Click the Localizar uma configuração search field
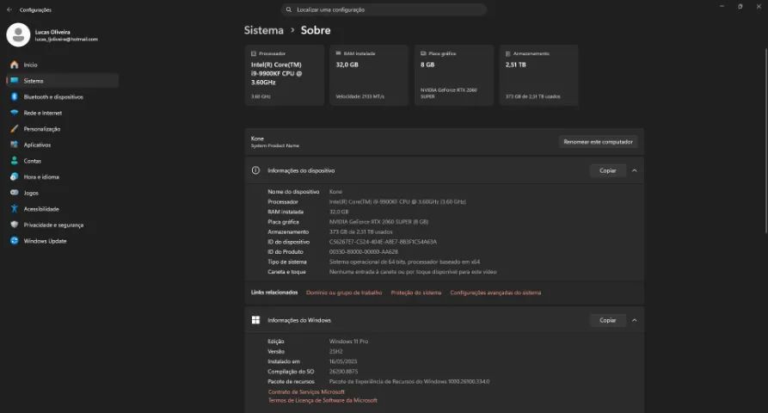Viewport: 768px width, 413px height. 384,9
